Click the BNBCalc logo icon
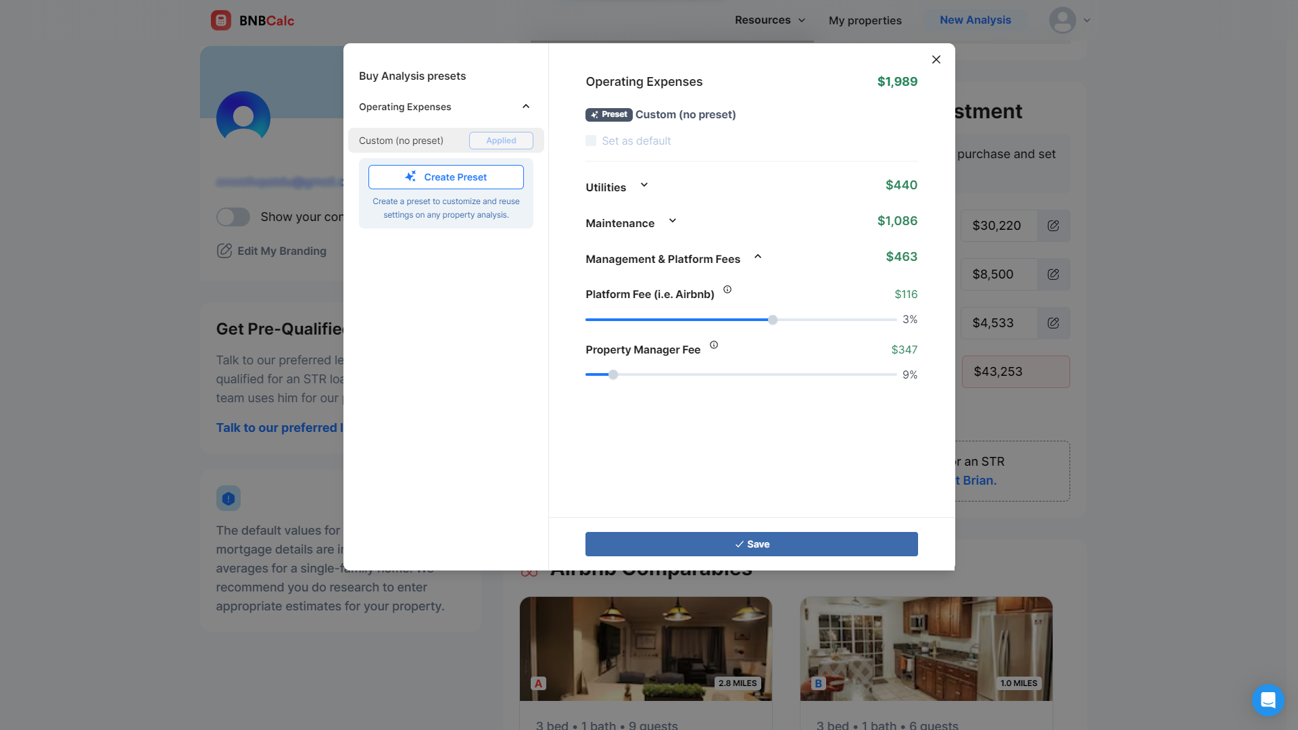1298x730 pixels. [219, 20]
